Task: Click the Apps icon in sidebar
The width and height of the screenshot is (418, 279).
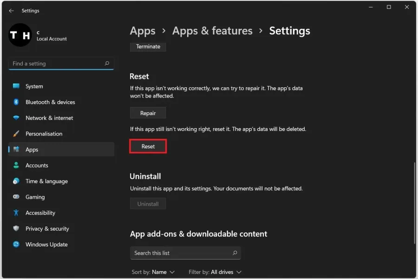Action: click(x=16, y=149)
